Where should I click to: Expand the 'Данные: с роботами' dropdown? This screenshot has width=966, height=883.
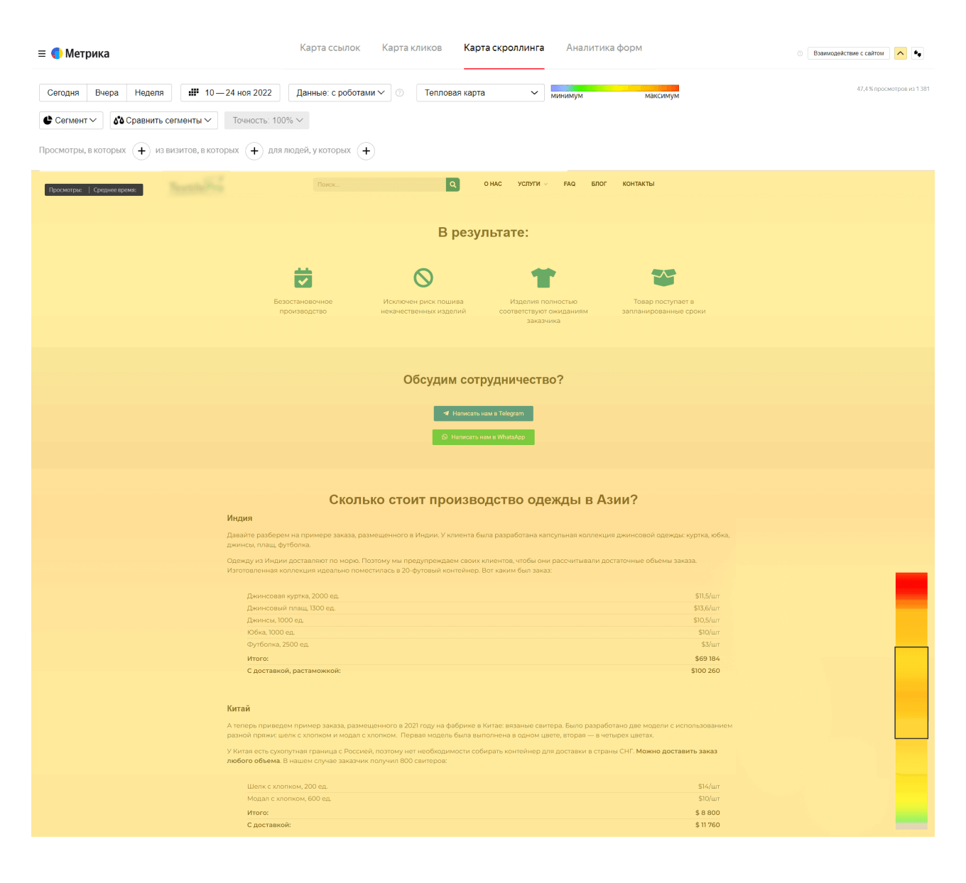coord(340,93)
